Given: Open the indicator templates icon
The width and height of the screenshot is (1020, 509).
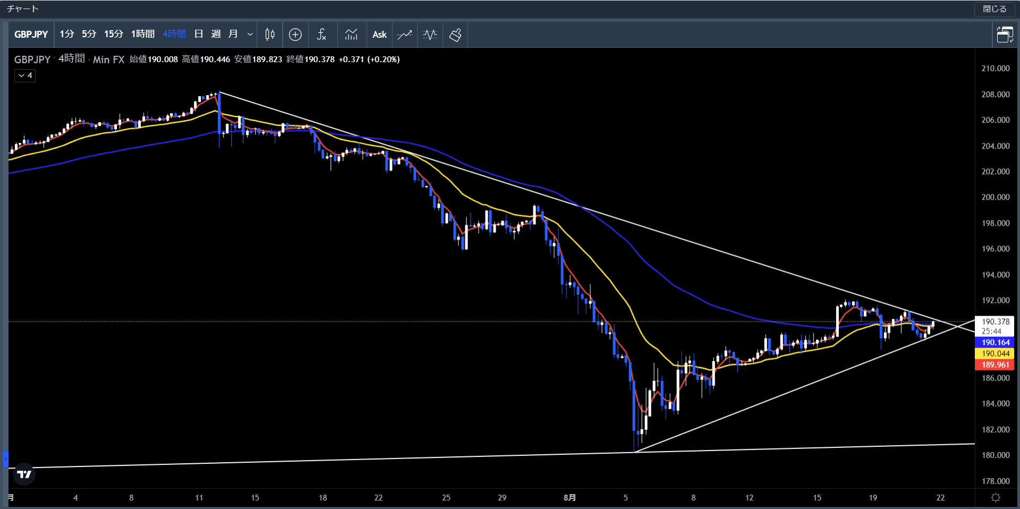Looking at the screenshot, I should (x=351, y=35).
